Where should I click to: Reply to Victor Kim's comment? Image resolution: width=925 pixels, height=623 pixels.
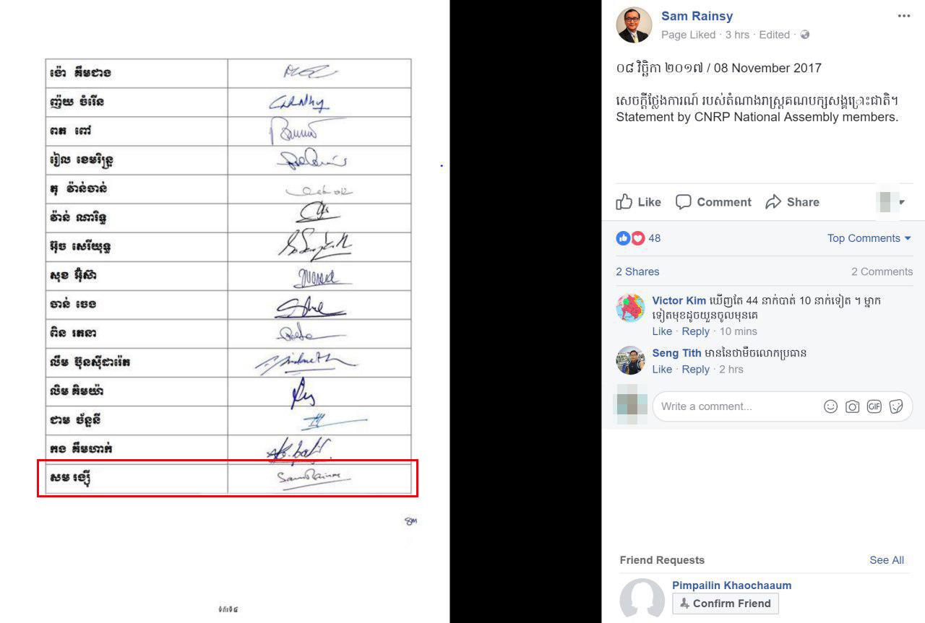tap(695, 331)
